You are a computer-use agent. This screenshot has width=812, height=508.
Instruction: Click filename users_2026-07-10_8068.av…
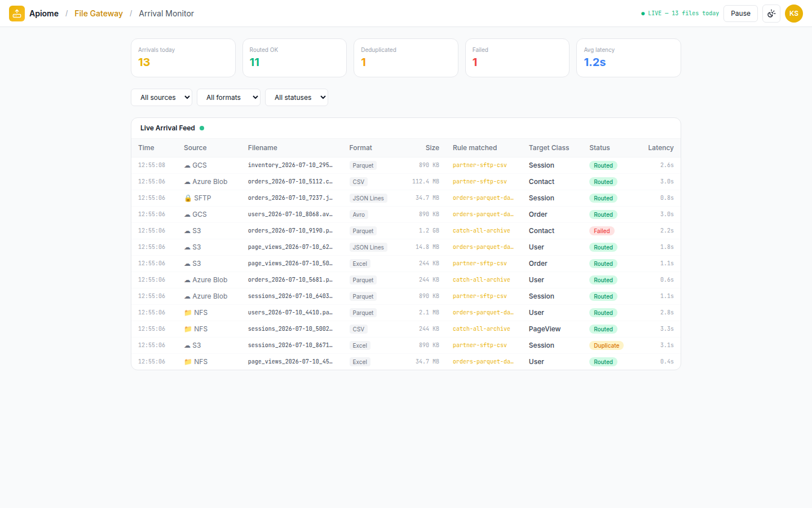click(x=290, y=214)
